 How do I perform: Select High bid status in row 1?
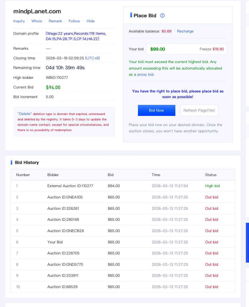click(212, 186)
